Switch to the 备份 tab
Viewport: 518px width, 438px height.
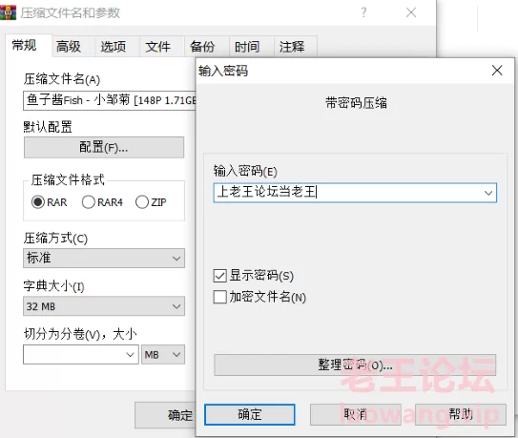point(202,47)
